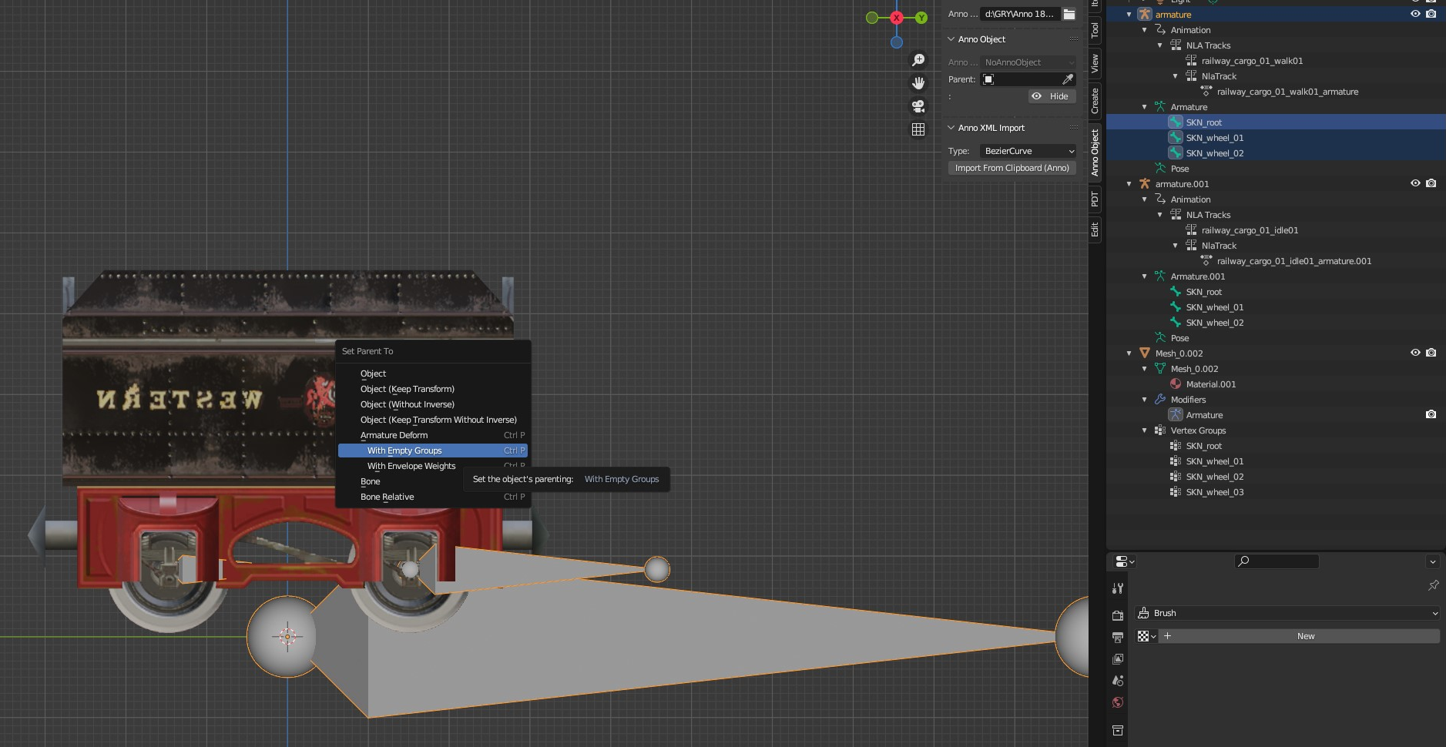Click the eyedropper in Parent field

pyautogui.click(x=1068, y=79)
